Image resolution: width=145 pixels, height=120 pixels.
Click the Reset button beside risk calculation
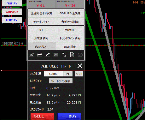pyautogui.click(x=79, y=74)
